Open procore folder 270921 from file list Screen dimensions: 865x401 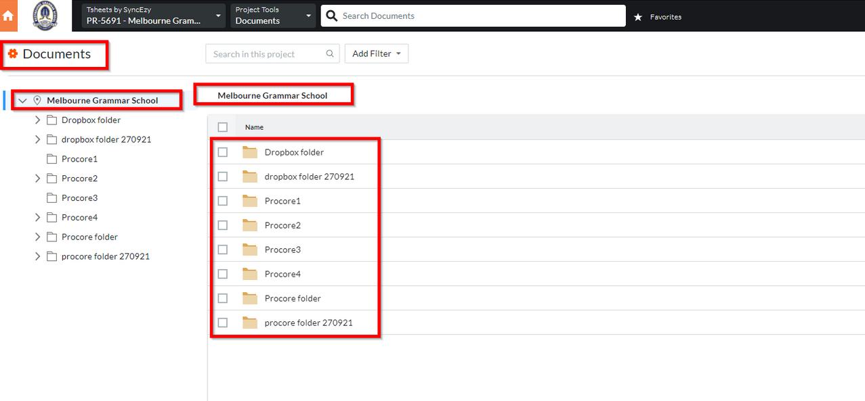309,323
